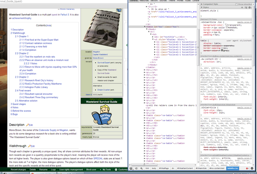Image resolution: width=257 pixels, height=174 pixels.
Task: Expand the border property shorthand triangle
Action: pyautogui.click(x=212, y=28)
